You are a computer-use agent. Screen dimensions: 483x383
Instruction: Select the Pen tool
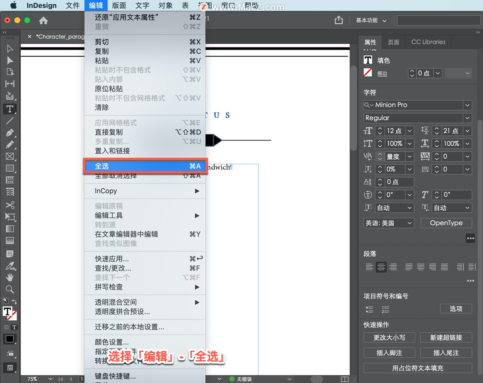click(10, 133)
